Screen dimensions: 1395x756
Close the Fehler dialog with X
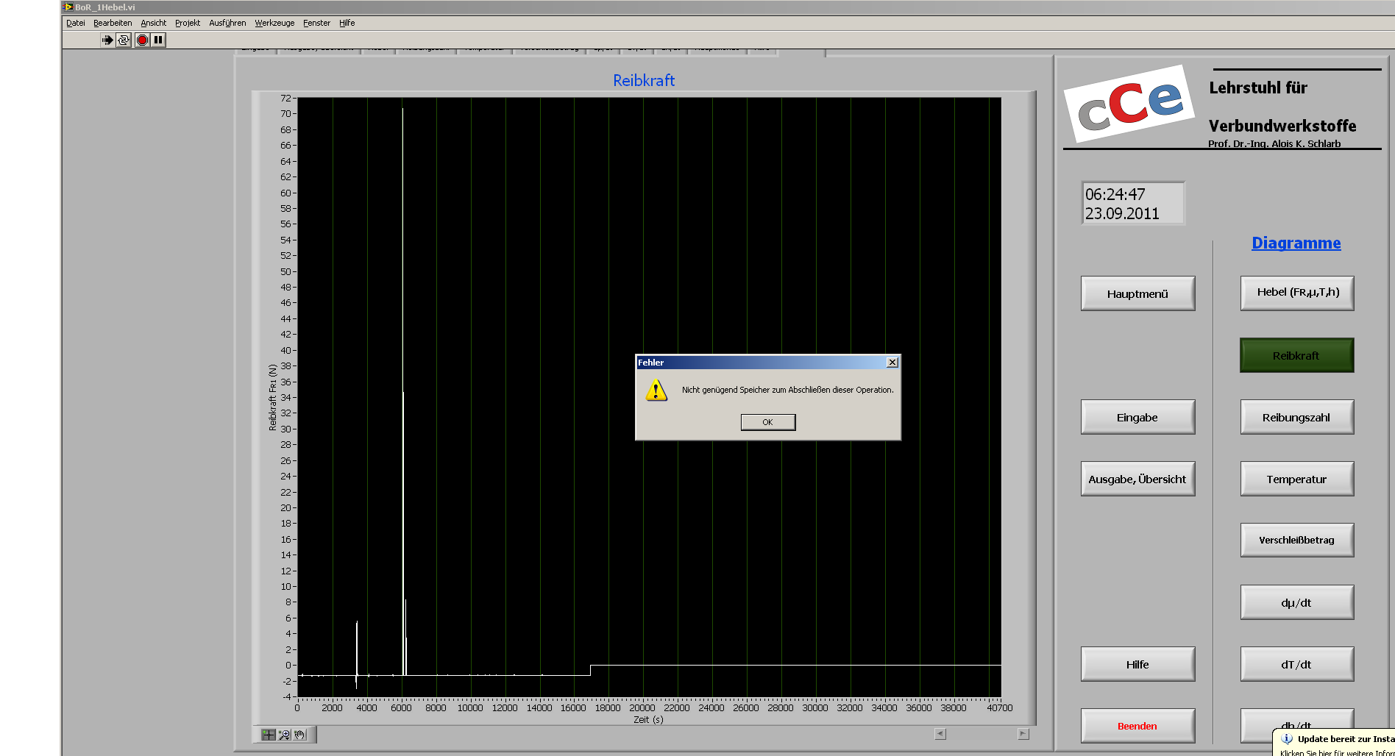tap(892, 363)
